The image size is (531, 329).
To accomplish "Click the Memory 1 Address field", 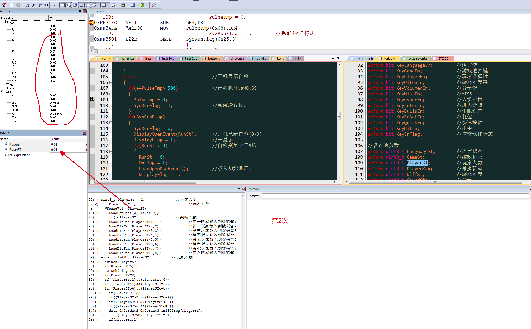I will coord(395,196).
